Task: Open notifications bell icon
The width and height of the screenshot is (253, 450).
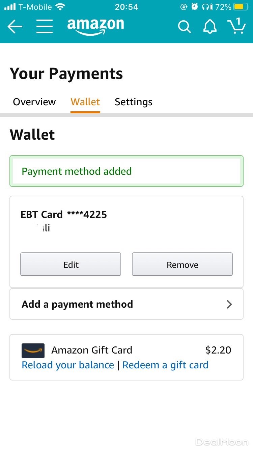Action: [209, 26]
